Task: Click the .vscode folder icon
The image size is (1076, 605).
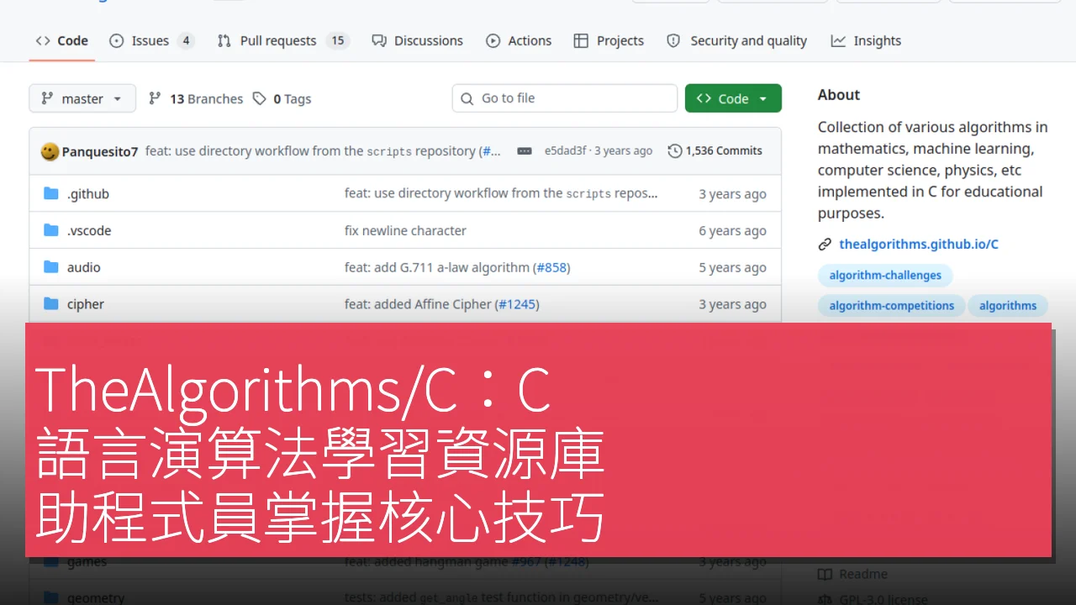Action: 50,231
